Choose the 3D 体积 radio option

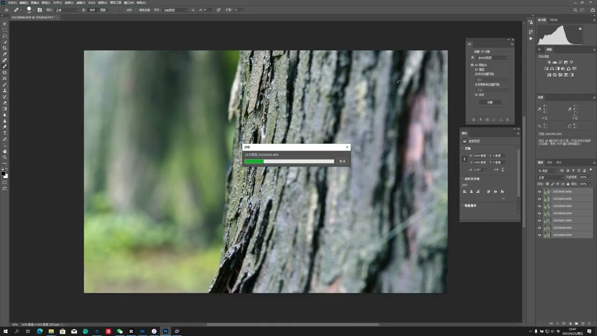pyautogui.click(x=472, y=95)
